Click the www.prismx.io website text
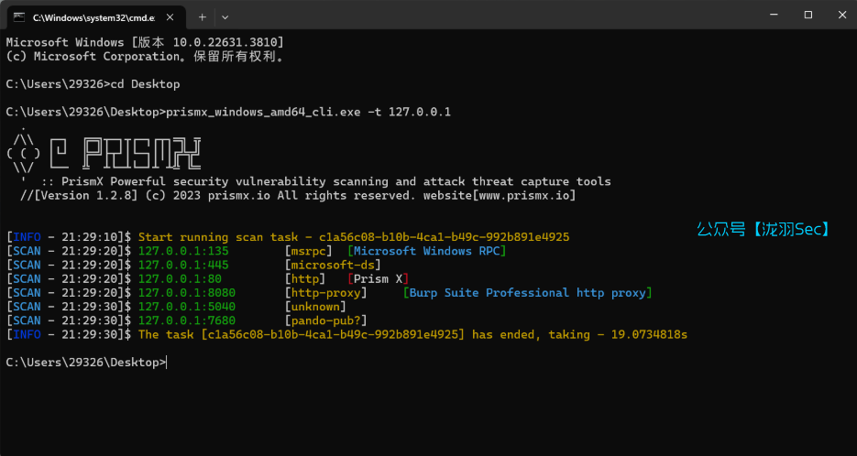Screen dimensions: 857x456 click(x=525, y=196)
